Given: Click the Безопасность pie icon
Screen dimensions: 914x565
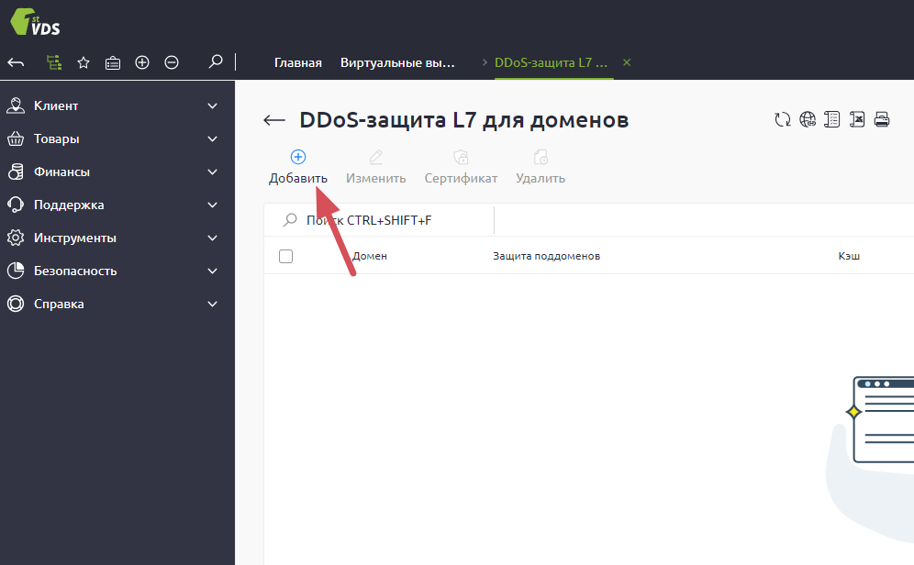Looking at the screenshot, I should [16, 271].
